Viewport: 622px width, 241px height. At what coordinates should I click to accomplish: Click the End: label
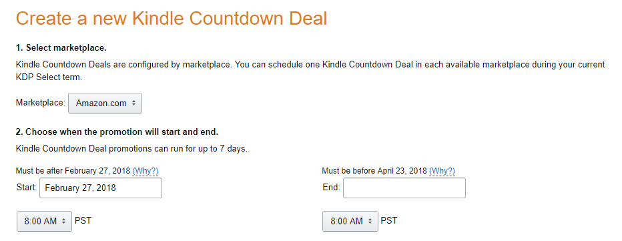click(x=331, y=188)
